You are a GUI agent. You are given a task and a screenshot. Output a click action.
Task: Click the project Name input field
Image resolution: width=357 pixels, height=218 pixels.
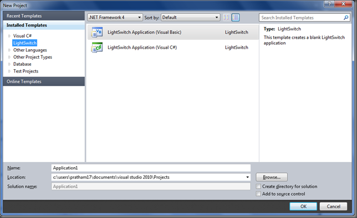coord(151,168)
